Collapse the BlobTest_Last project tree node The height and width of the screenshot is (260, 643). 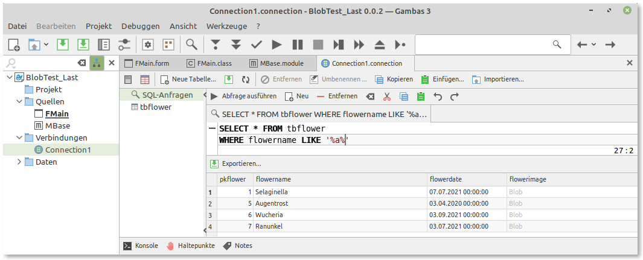(x=8, y=77)
